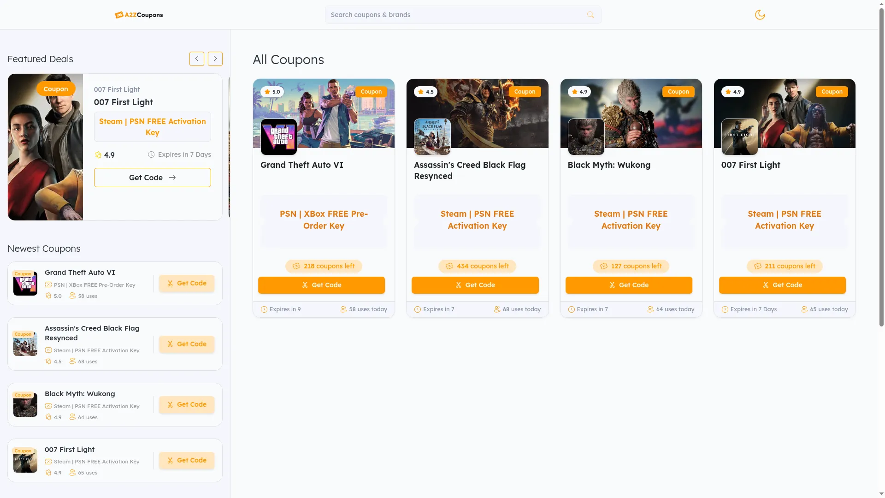Click Grand Theft Auto VI card banner image
The width and height of the screenshot is (885, 498).
324,113
